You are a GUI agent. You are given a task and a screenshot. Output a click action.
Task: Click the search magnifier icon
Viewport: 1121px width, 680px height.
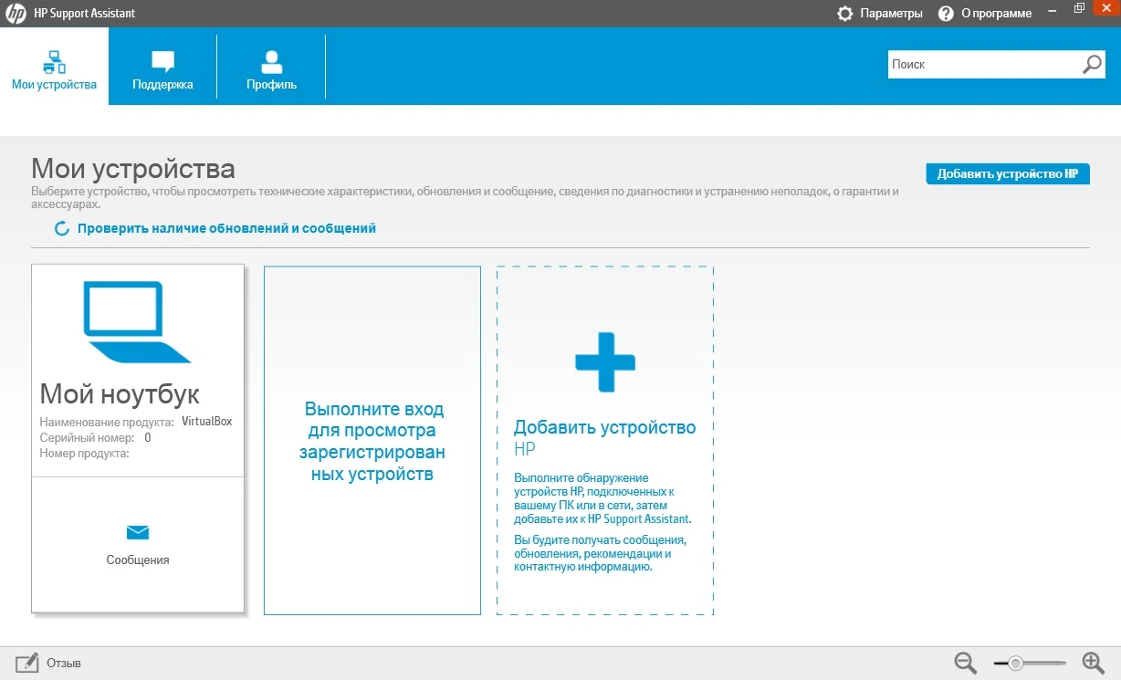[1092, 64]
